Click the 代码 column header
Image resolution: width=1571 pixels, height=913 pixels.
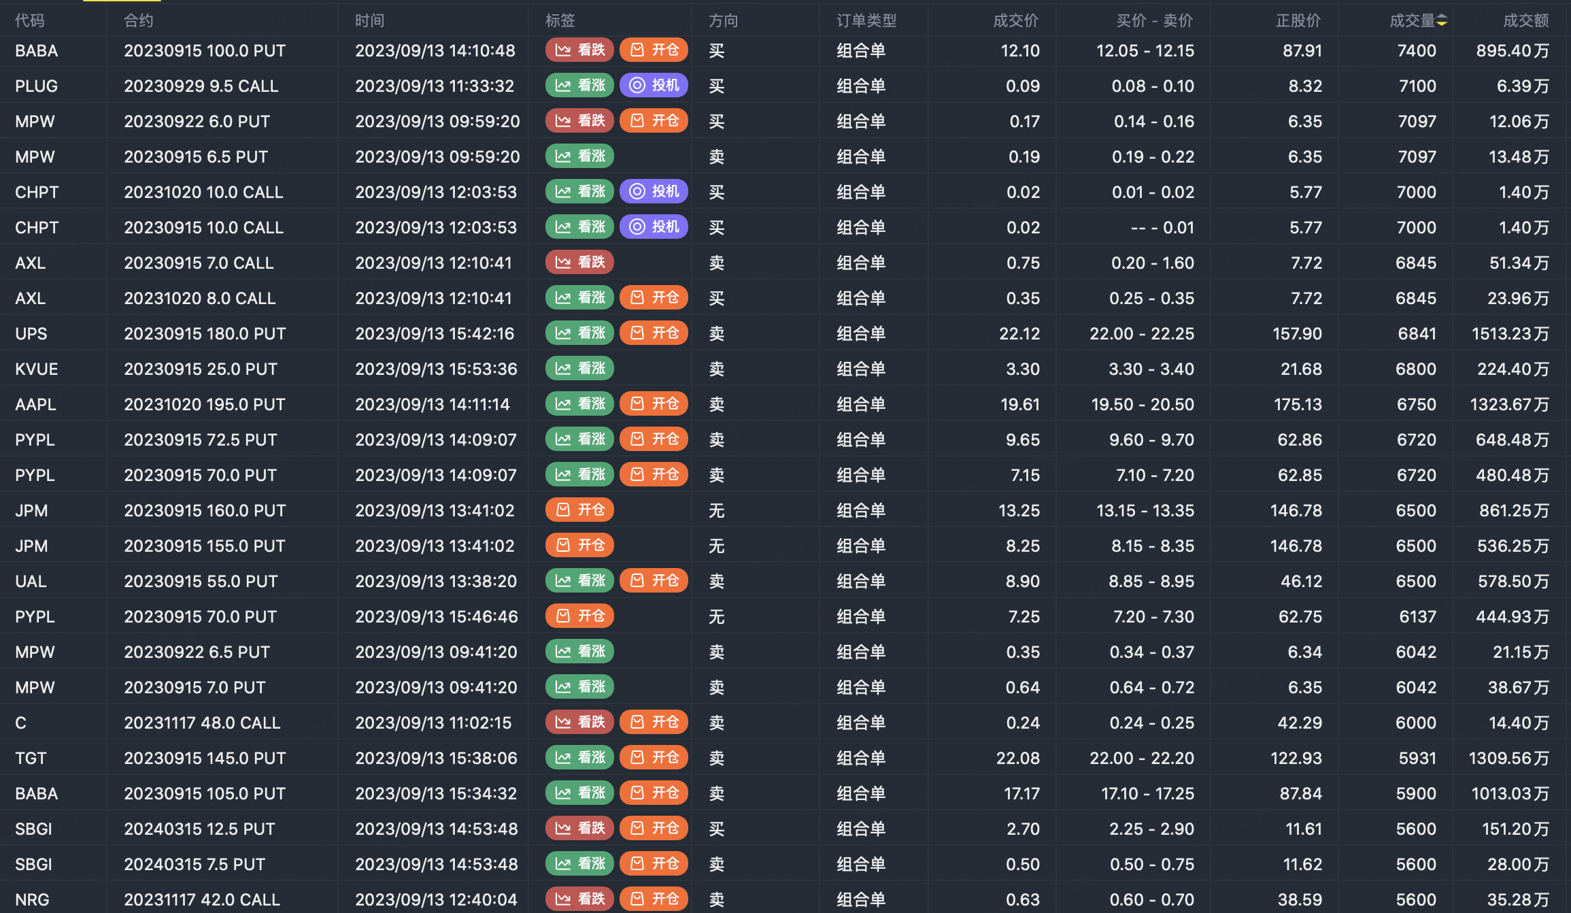click(30, 21)
